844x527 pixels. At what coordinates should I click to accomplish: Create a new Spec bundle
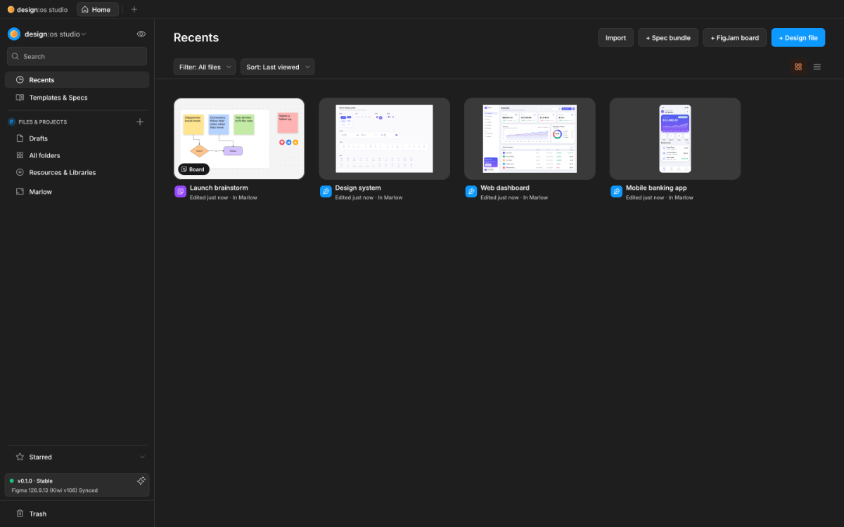tap(668, 38)
